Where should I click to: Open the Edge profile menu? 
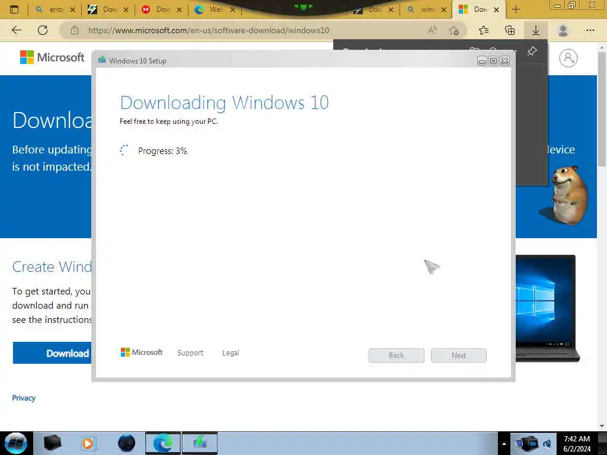(563, 30)
